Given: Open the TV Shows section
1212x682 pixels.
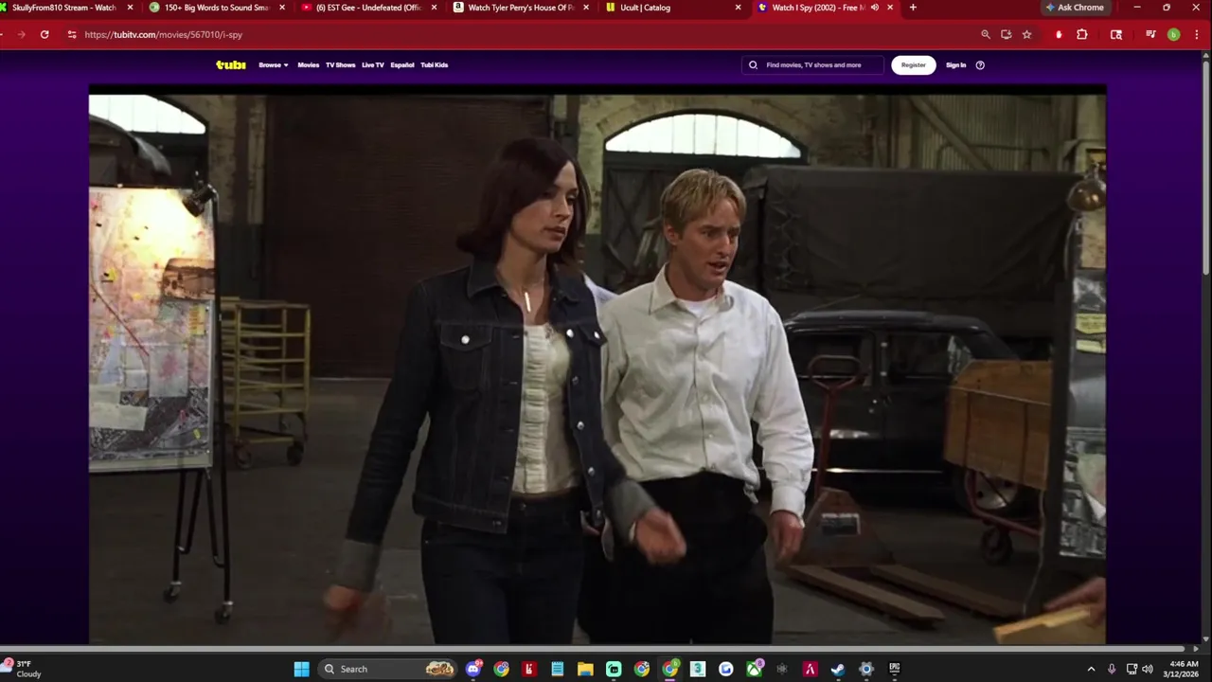Looking at the screenshot, I should tap(340, 65).
